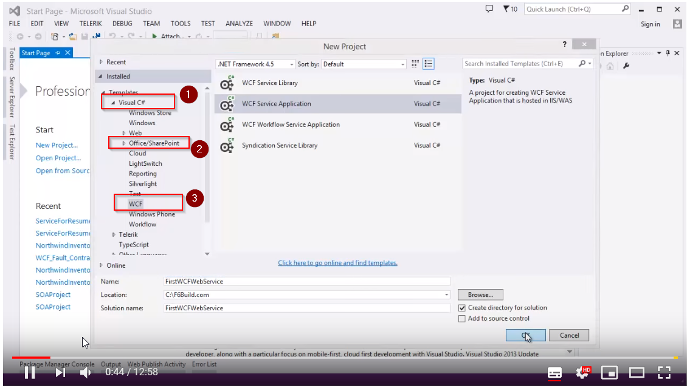This screenshot has width=687, height=388.
Task: Click OK to create the project
Action: (526, 336)
